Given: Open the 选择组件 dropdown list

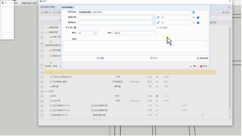Looking at the screenshot, I should (154, 23).
